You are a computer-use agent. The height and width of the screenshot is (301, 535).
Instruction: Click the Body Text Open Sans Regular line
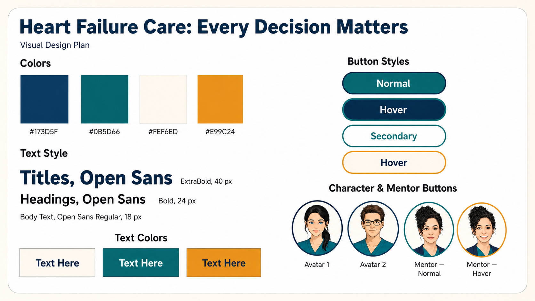81,217
